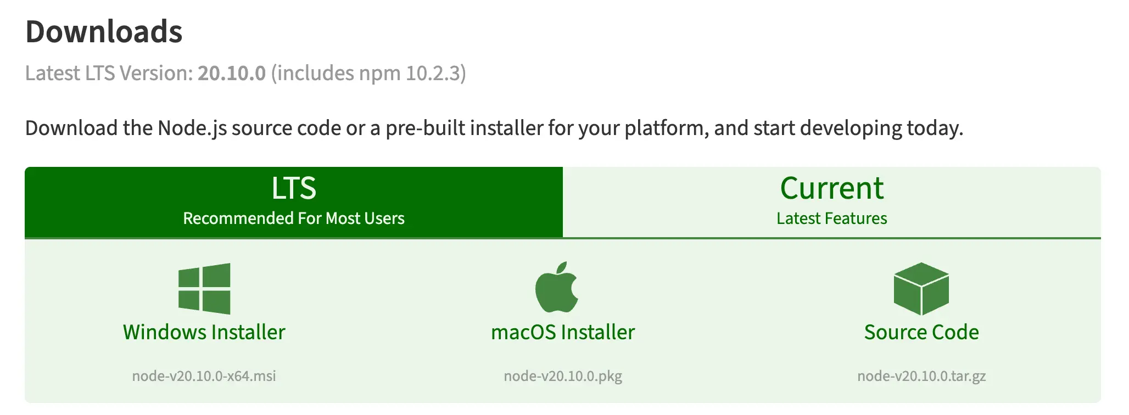This screenshot has height=415, width=1129.
Task: Click the Node.js download description paragraph
Action: [494, 128]
